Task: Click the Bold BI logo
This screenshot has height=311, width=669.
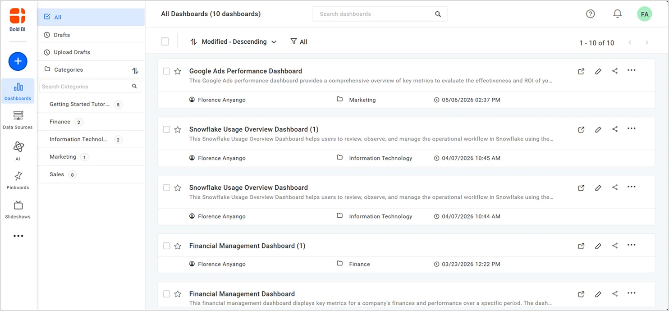Action: 18,19
